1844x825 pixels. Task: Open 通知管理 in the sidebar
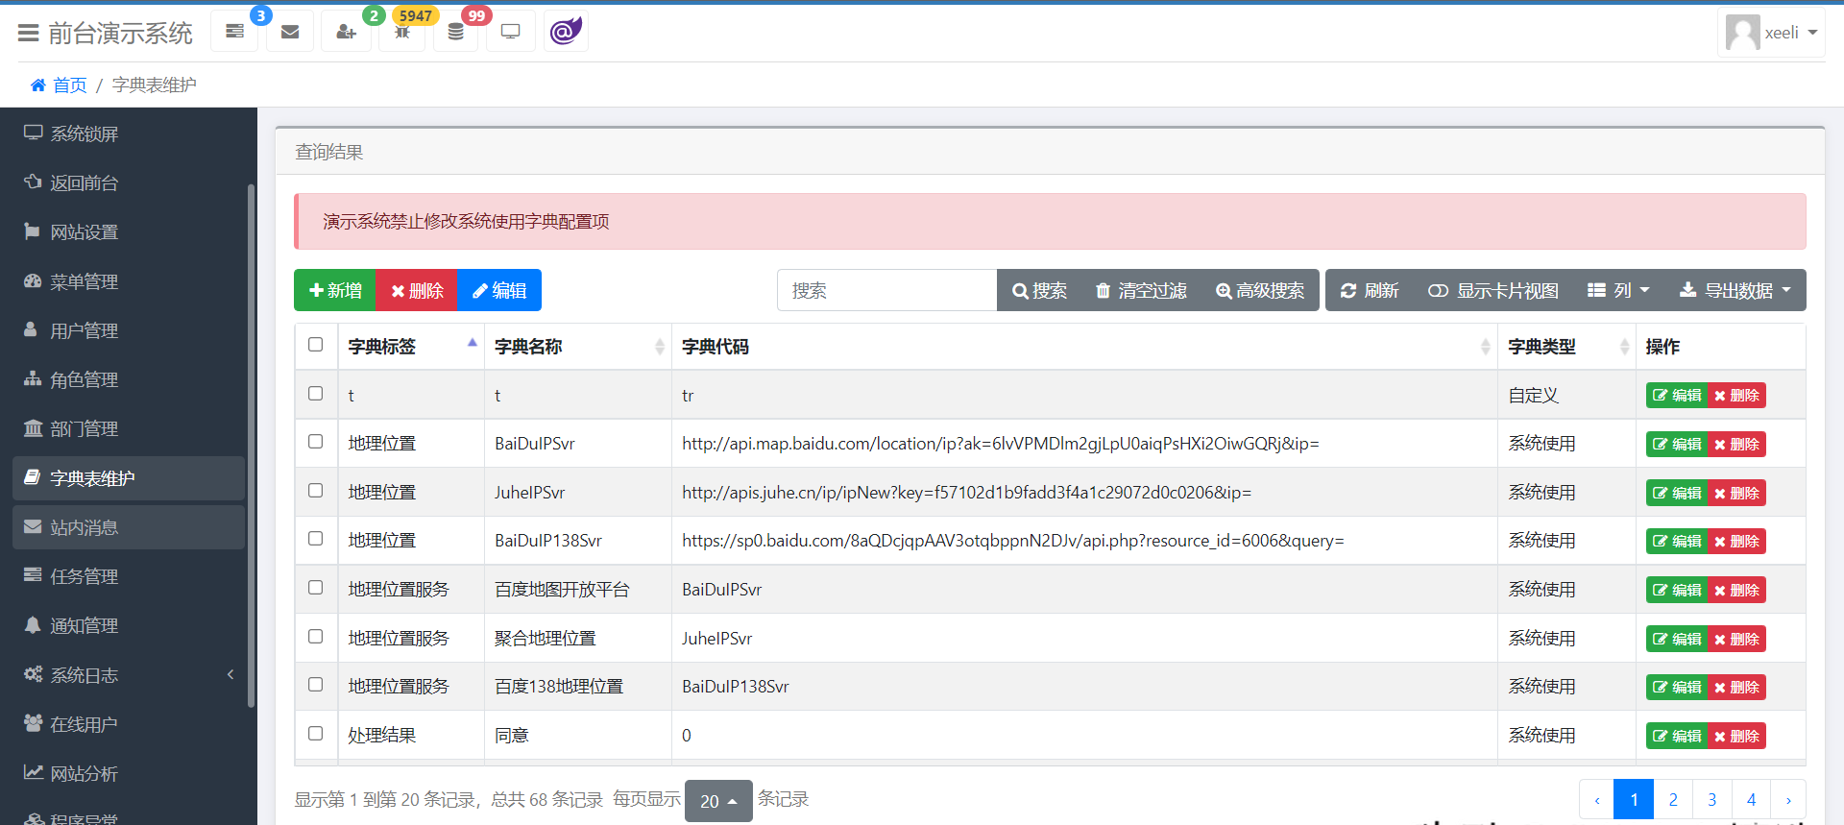tap(129, 625)
